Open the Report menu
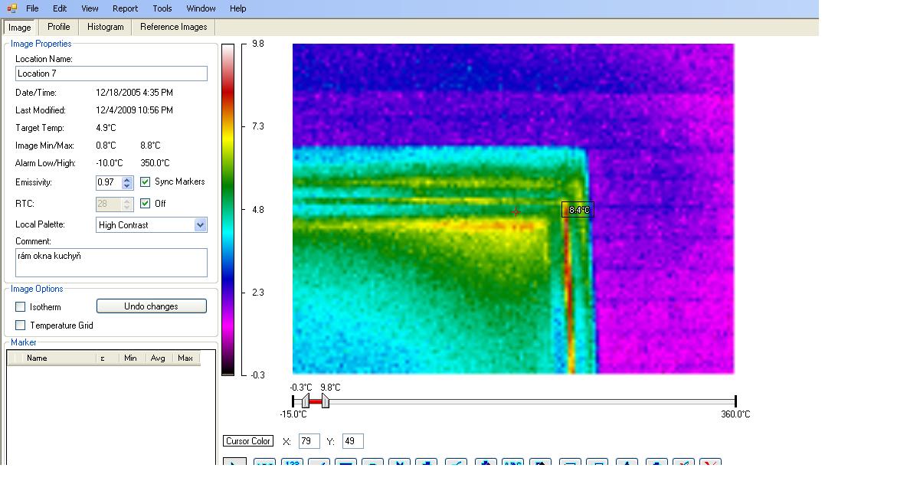 pyautogui.click(x=125, y=8)
